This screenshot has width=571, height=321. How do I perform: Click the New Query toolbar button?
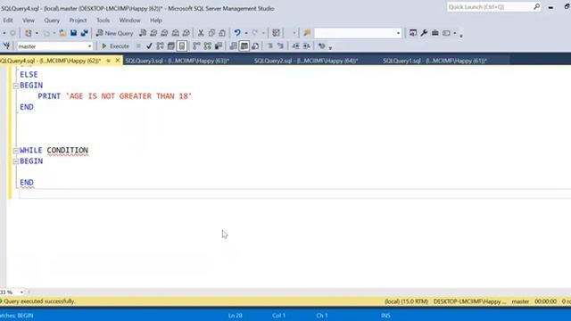click(x=115, y=33)
